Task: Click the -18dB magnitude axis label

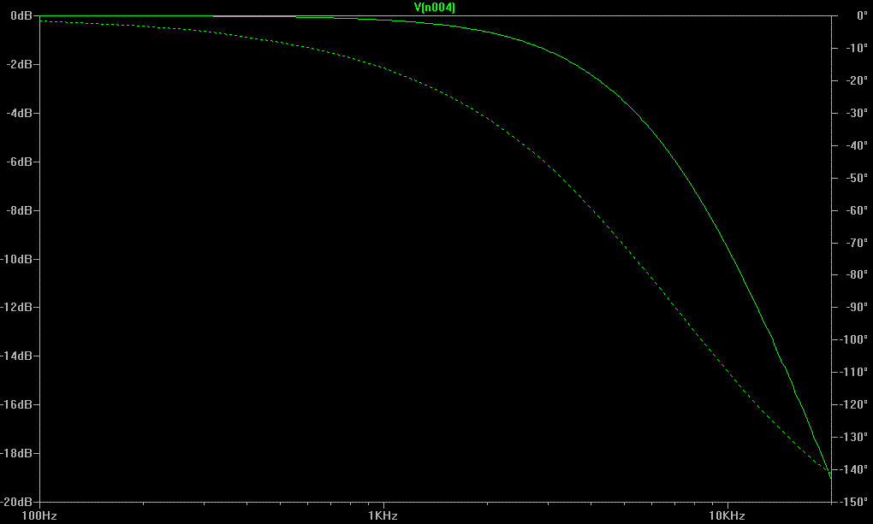Action: point(17,453)
